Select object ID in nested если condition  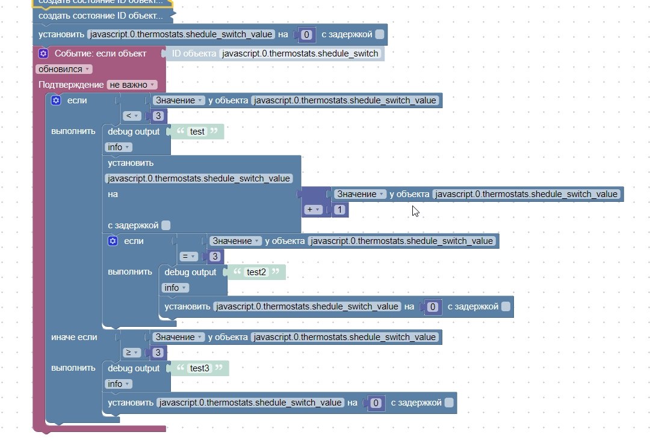[402, 241]
